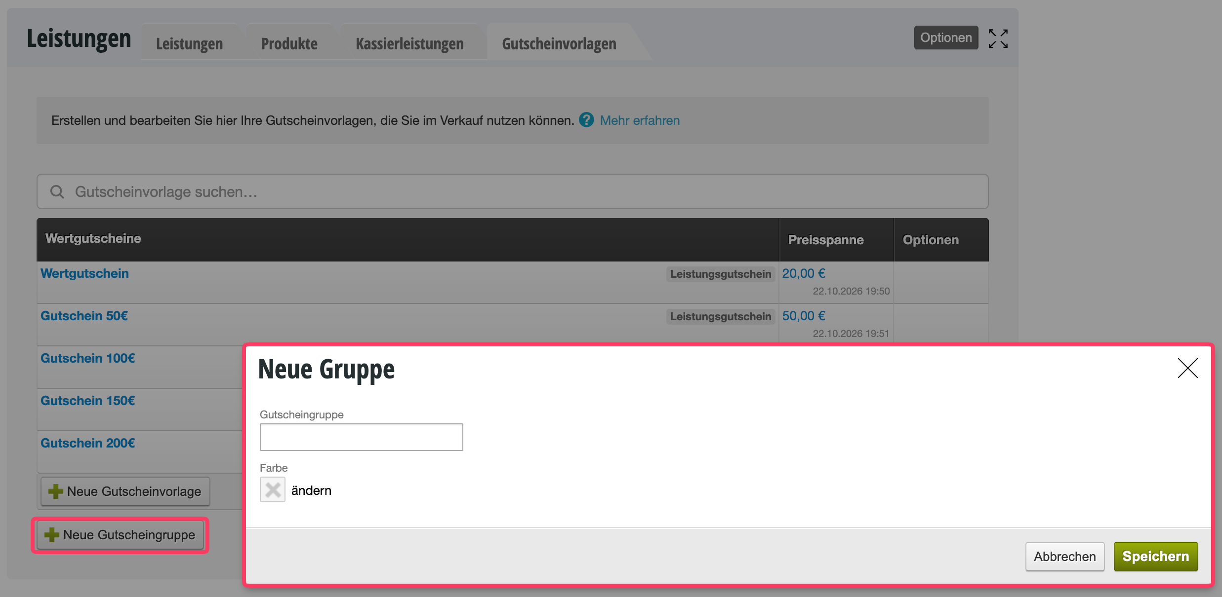The height and width of the screenshot is (597, 1222).
Task: Open the Optionen button at top right
Action: (946, 37)
